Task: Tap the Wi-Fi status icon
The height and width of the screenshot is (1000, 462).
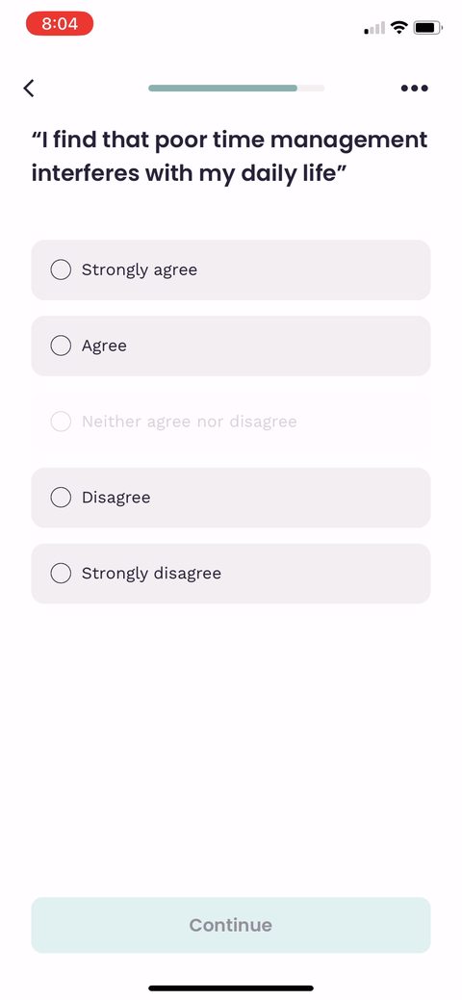Action: 399,27
